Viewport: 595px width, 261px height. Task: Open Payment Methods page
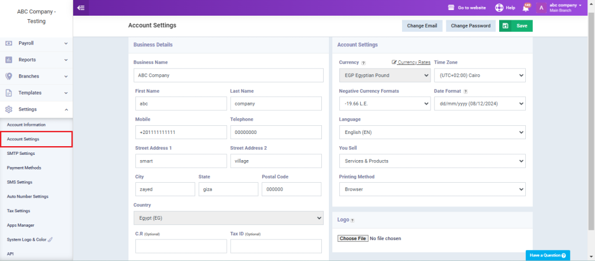pos(24,168)
